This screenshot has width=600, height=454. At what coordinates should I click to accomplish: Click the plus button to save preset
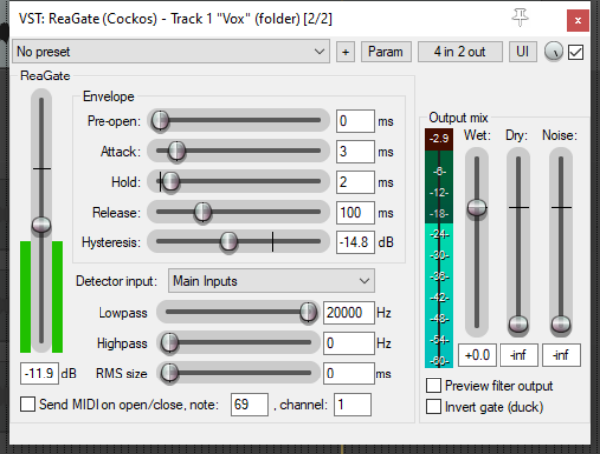(x=345, y=52)
